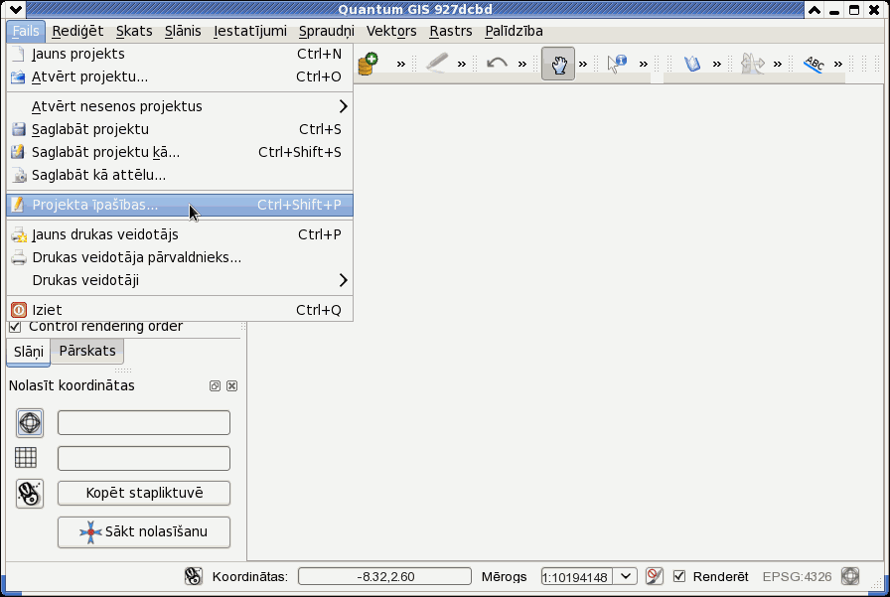Click the Drukas veidotāja pārvaldnieks printer icon

(x=19, y=257)
